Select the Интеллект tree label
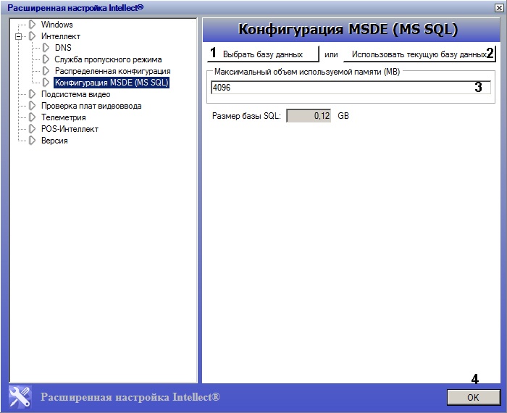Viewport: 507px width, 413px height. pyautogui.click(x=61, y=36)
